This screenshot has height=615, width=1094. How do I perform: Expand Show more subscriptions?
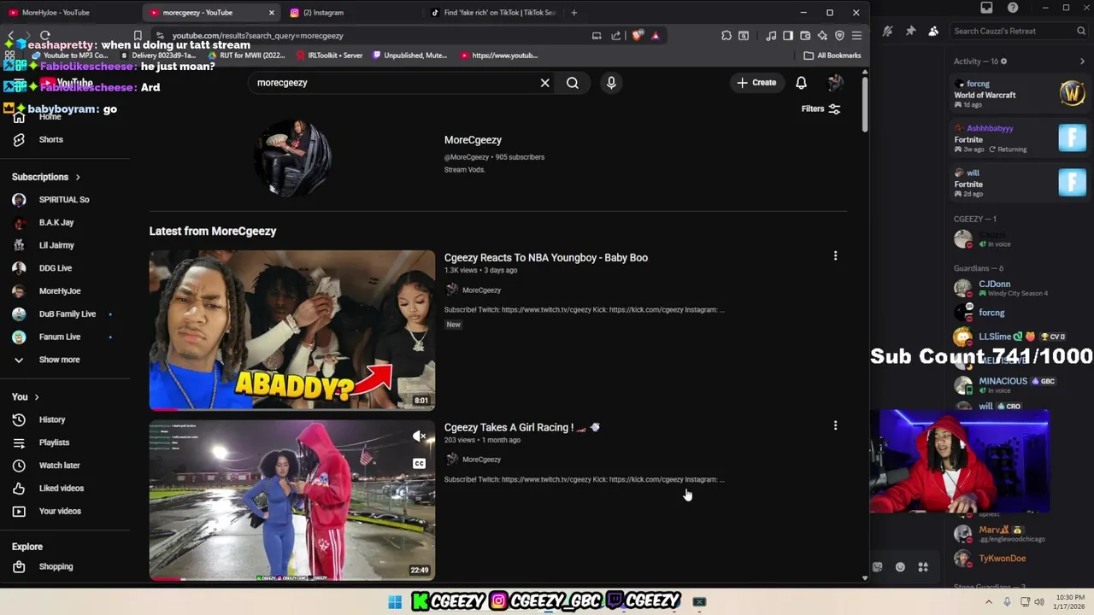[x=59, y=360]
